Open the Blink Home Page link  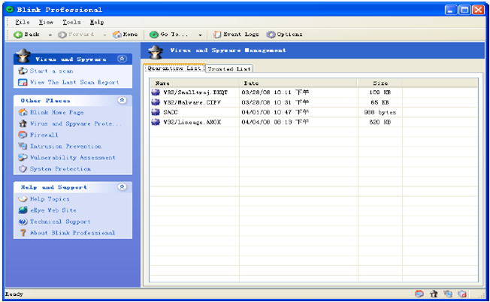point(56,113)
